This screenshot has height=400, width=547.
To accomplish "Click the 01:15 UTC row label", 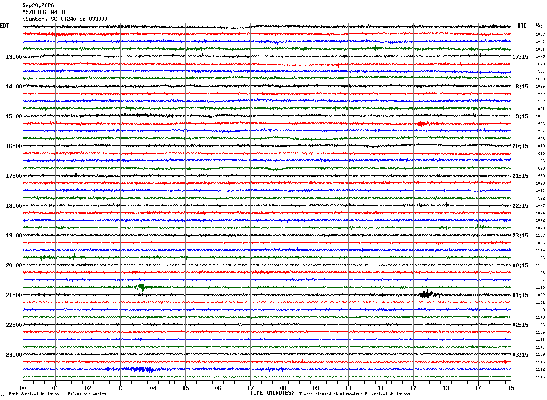I will [520, 295].
